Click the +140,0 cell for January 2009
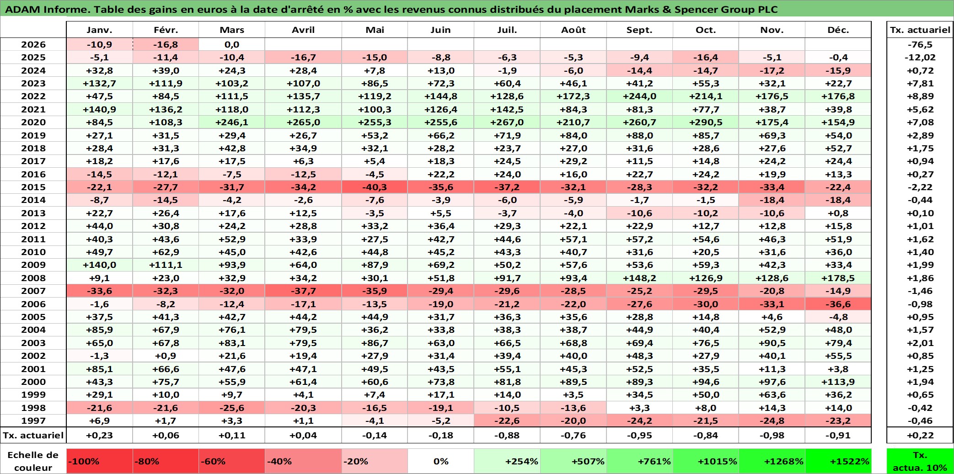Image resolution: width=954 pixels, height=474 pixels. pos(99,265)
